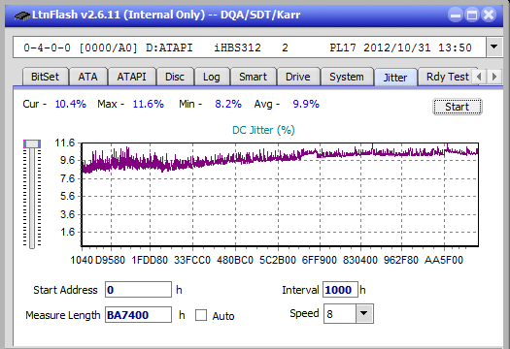The image size is (510, 349).
Task: Go to the Smart tab
Action: coord(253,77)
